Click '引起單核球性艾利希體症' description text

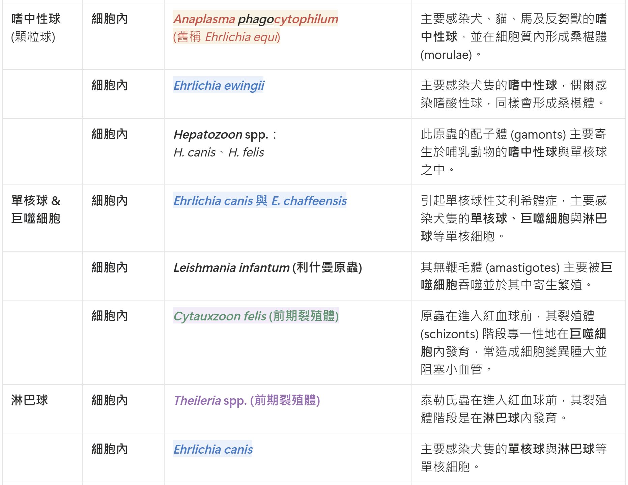(489, 201)
